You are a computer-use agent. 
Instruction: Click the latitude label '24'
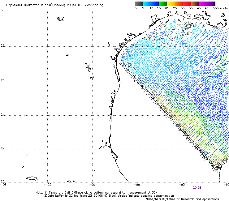click(2, 115)
